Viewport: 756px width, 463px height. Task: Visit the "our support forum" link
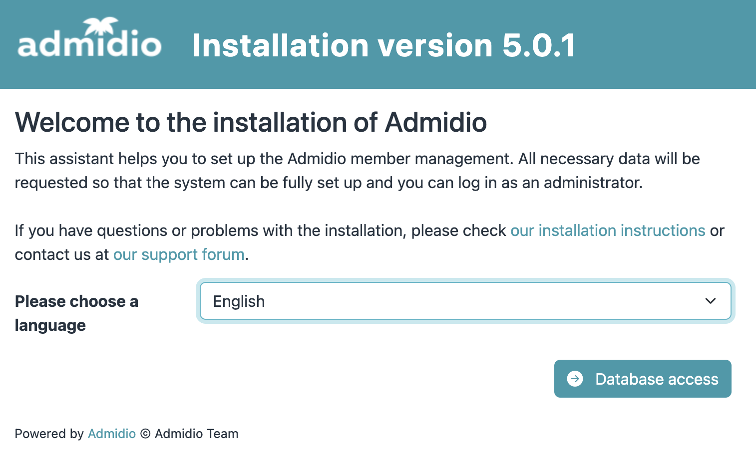[x=179, y=254]
